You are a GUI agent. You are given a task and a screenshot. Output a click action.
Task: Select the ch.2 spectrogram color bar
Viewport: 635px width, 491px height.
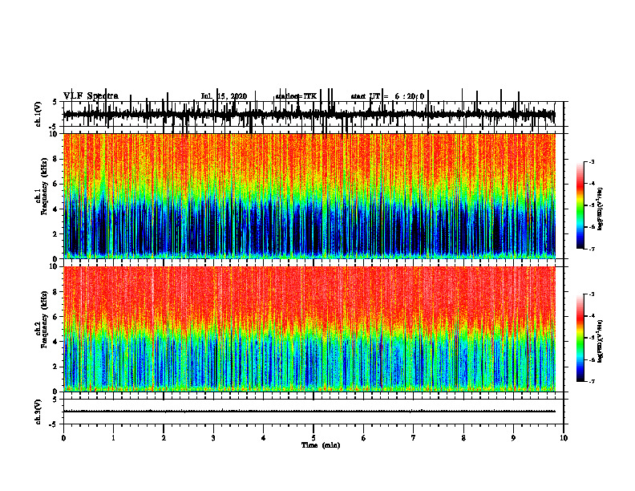[580, 338]
